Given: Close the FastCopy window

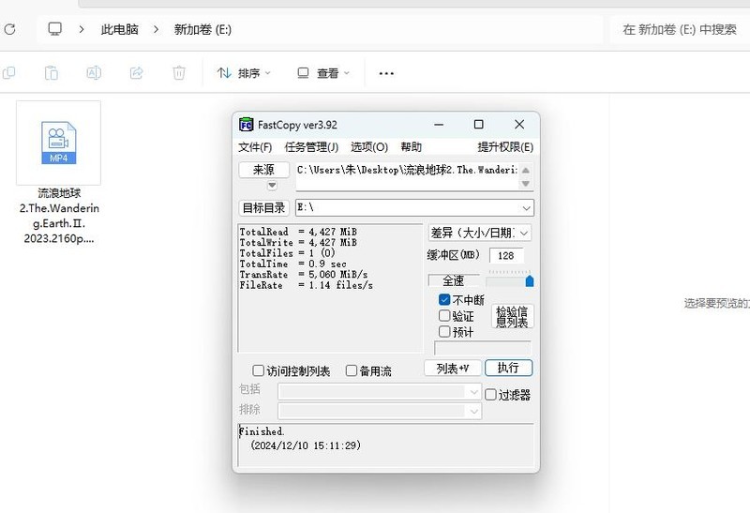Looking at the screenshot, I should [519, 125].
